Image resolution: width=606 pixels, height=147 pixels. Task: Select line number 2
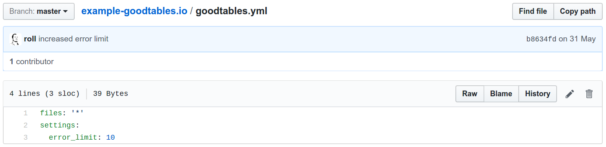click(x=25, y=125)
